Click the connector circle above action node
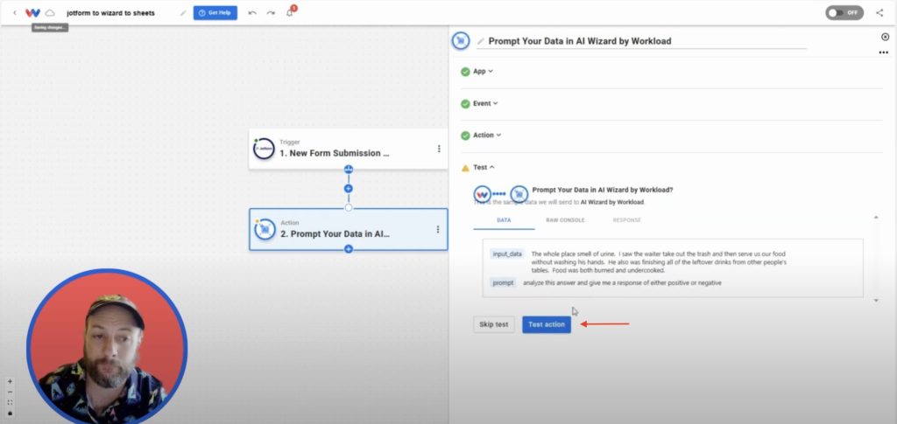The image size is (897, 424). click(x=349, y=207)
